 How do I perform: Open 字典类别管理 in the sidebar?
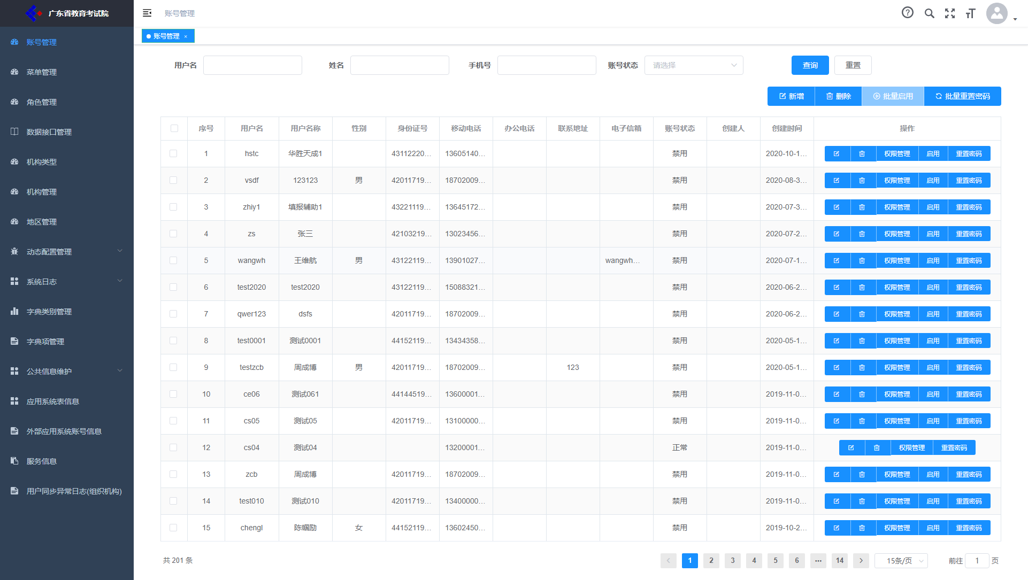(67, 312)
